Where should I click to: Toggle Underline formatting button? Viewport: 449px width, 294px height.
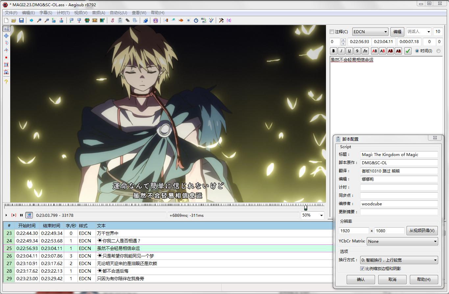[349, 51]
